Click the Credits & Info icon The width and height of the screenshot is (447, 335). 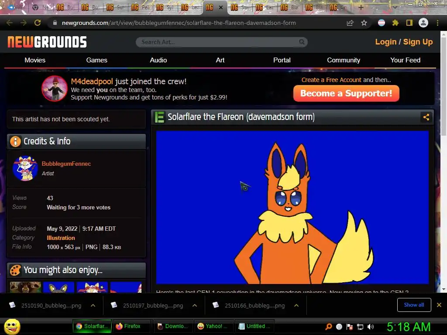15,141
